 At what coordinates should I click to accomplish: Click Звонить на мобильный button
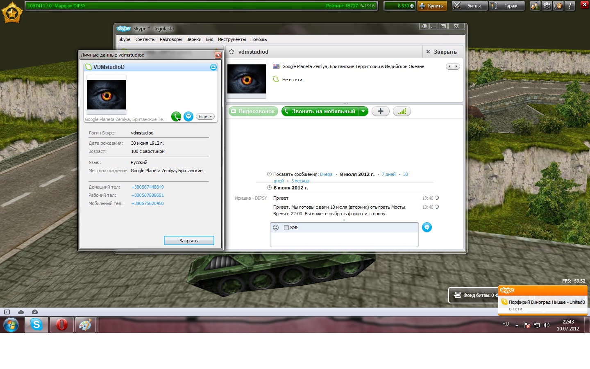pyautogui.click(x=320, y=111)
